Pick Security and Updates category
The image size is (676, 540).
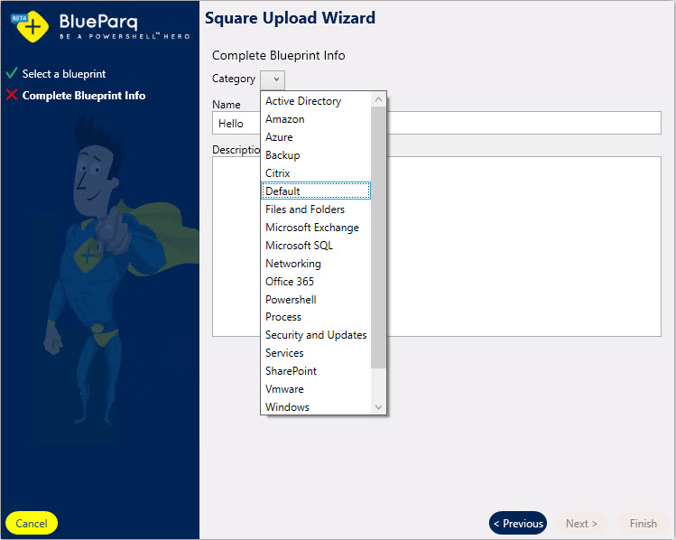coord(316,335)
